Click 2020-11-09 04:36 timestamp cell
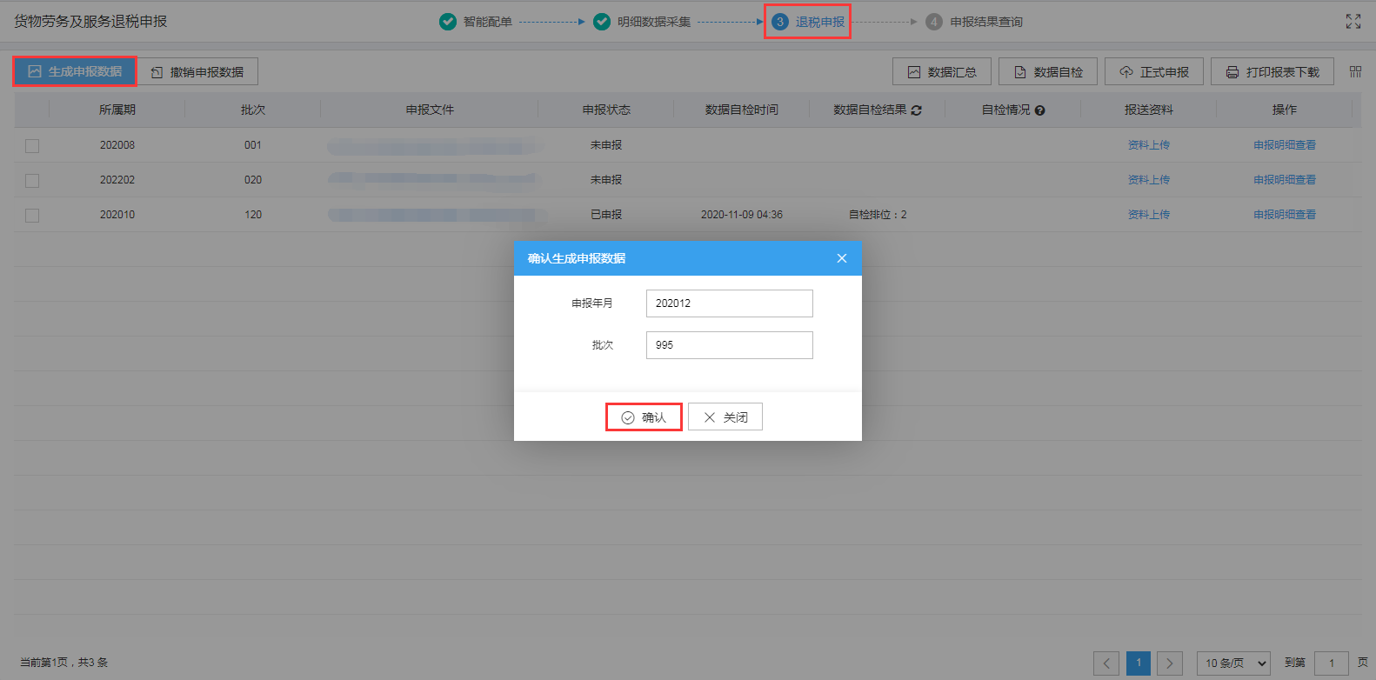1376x680 pixels. [742, 215]
